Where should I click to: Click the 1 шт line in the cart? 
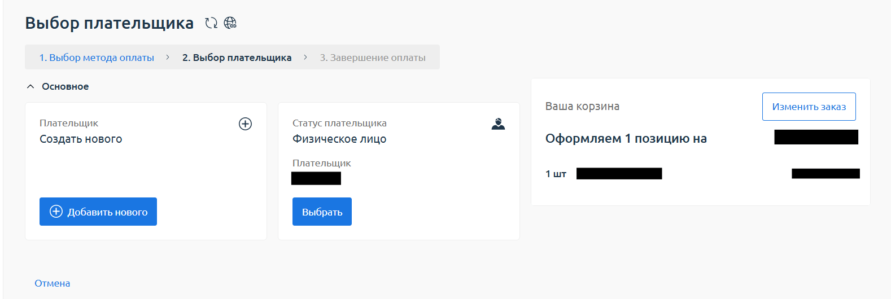click(556, 174)
